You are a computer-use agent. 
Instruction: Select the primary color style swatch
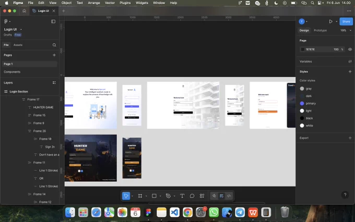click(x=302, y=103)
